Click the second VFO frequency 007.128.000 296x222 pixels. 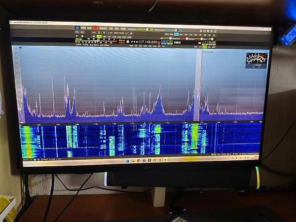tap(208, 42)
